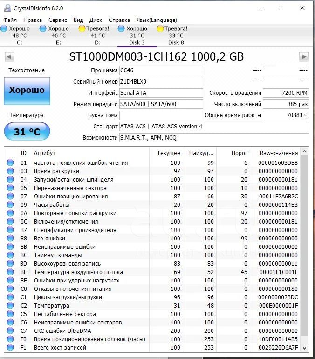Click status icon for attribute C5 row
This screenshot has width=315, height=359.
tap(10, 314)
